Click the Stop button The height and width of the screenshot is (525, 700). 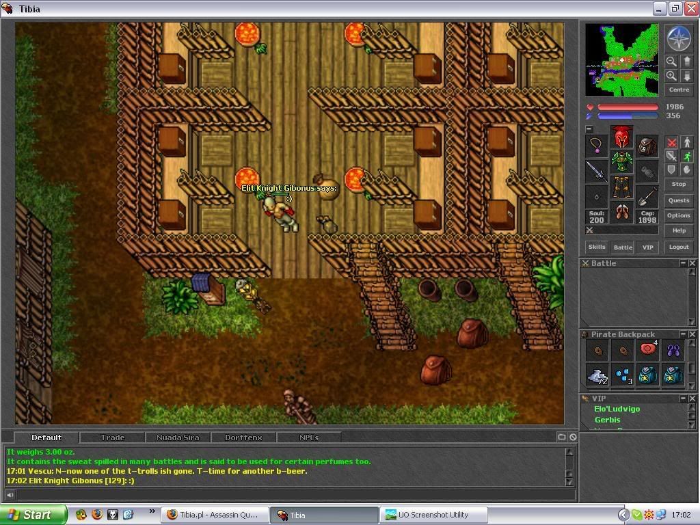[x=679, y=184]
